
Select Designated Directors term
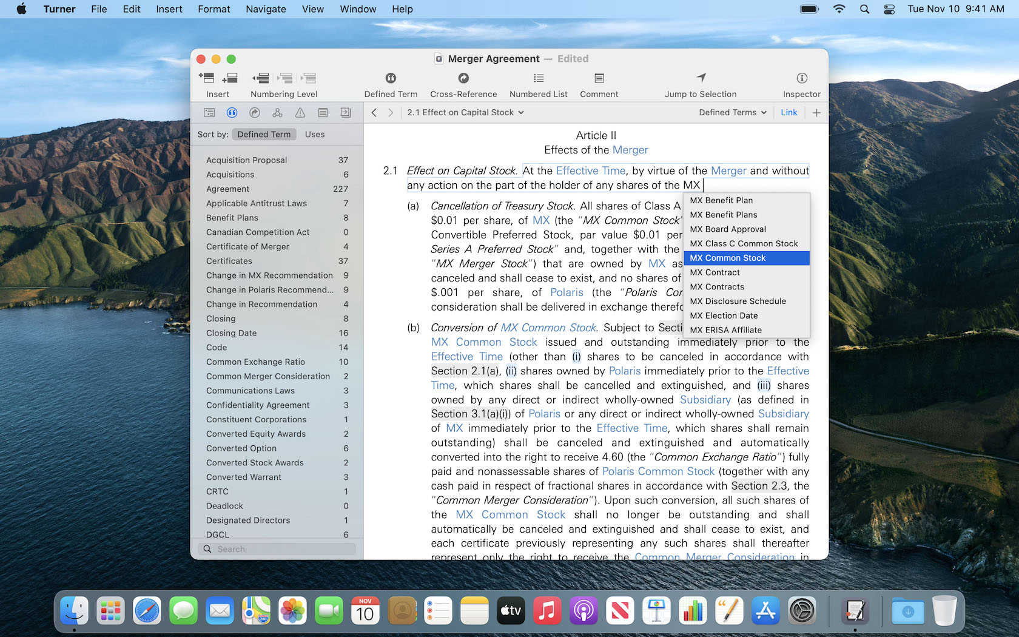(277, 521)
